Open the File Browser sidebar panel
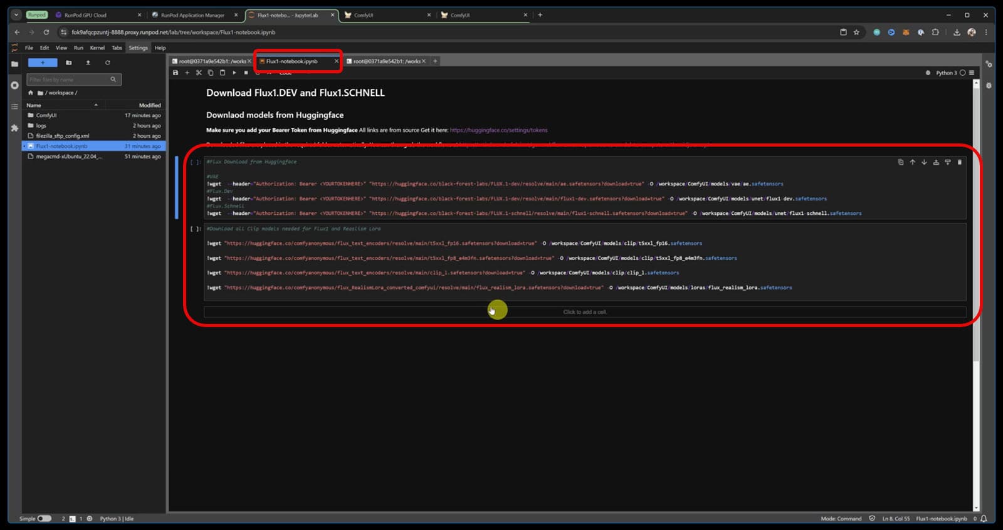Image resolution: width=1003 pixels, height=530 pixels. (x=14, y=63)
